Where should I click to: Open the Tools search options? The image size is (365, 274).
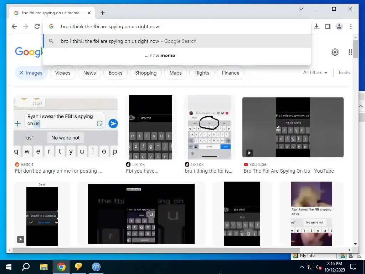(x=344, y=73)
